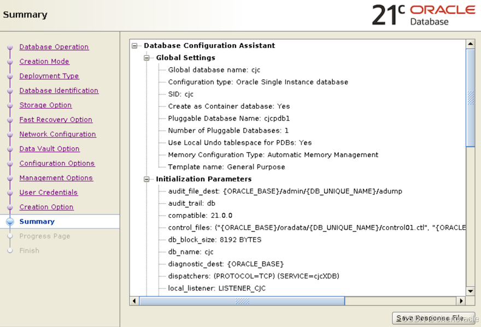Screen dimensions: 481x327
Task: Select 'Number of Pluggable Databases: 1' row
Action: 228,130
